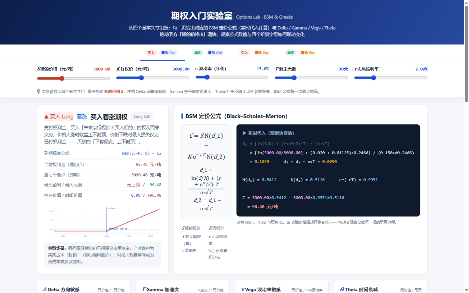
Task: Click the payoff formula max(ST-K, 0) - C₀
Action: tap(142, 153)
